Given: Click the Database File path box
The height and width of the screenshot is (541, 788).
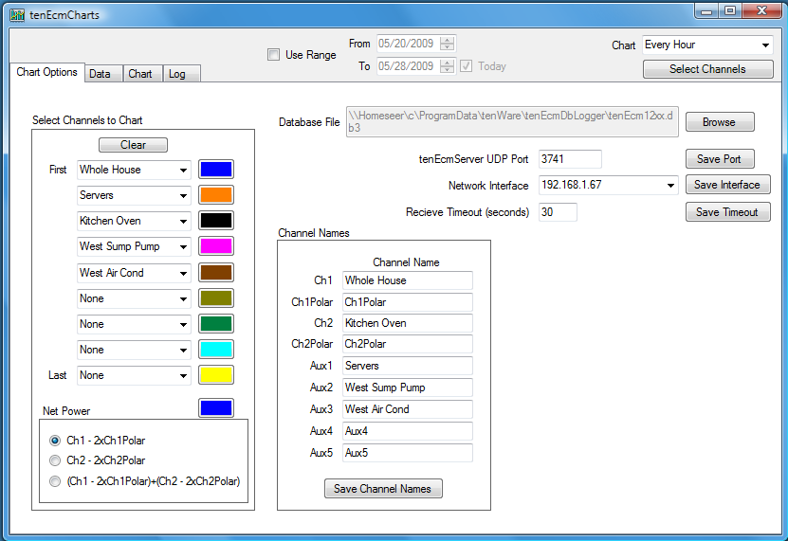Looking at the screenshot, I should [512, 121].
